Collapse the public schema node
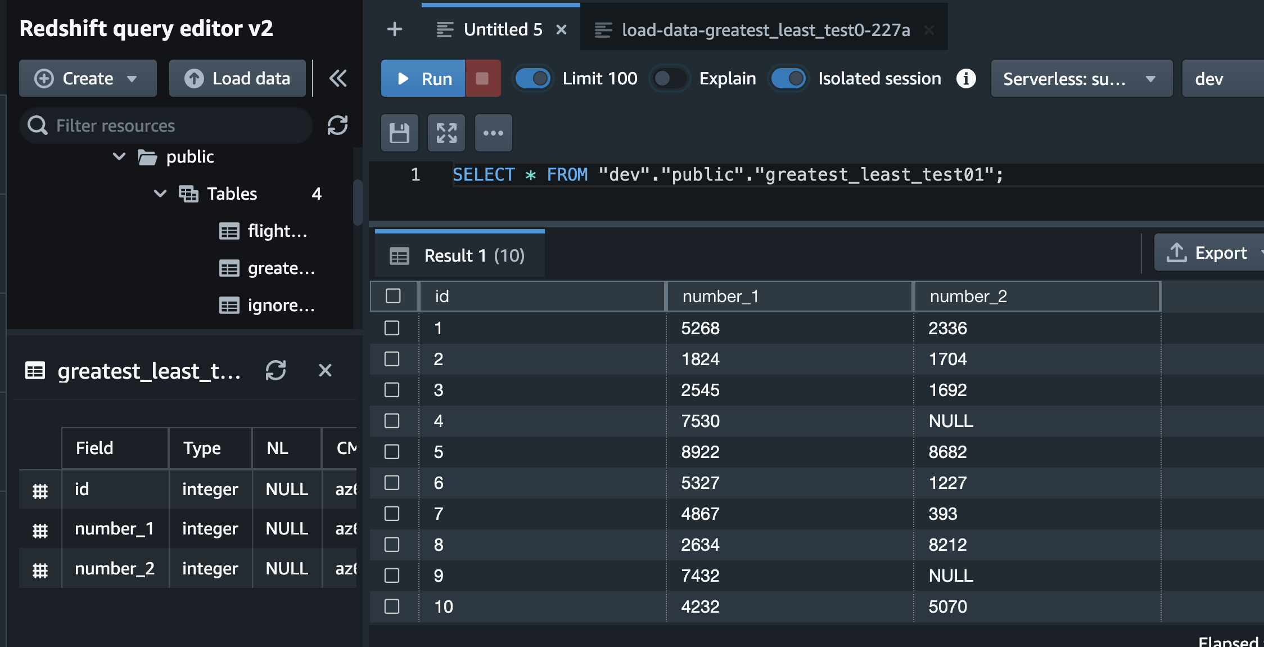Image resolution: width=1264 pixels, height=647 pixels. (119, 156)
